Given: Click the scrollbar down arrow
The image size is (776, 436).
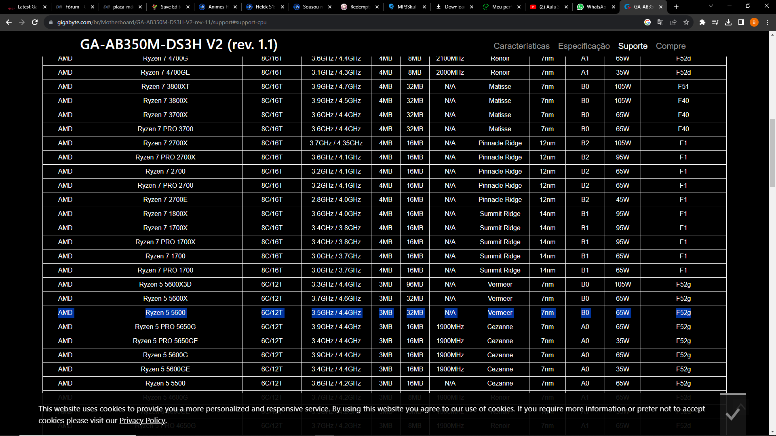Looking at the screenshot, I should (772, 432).
